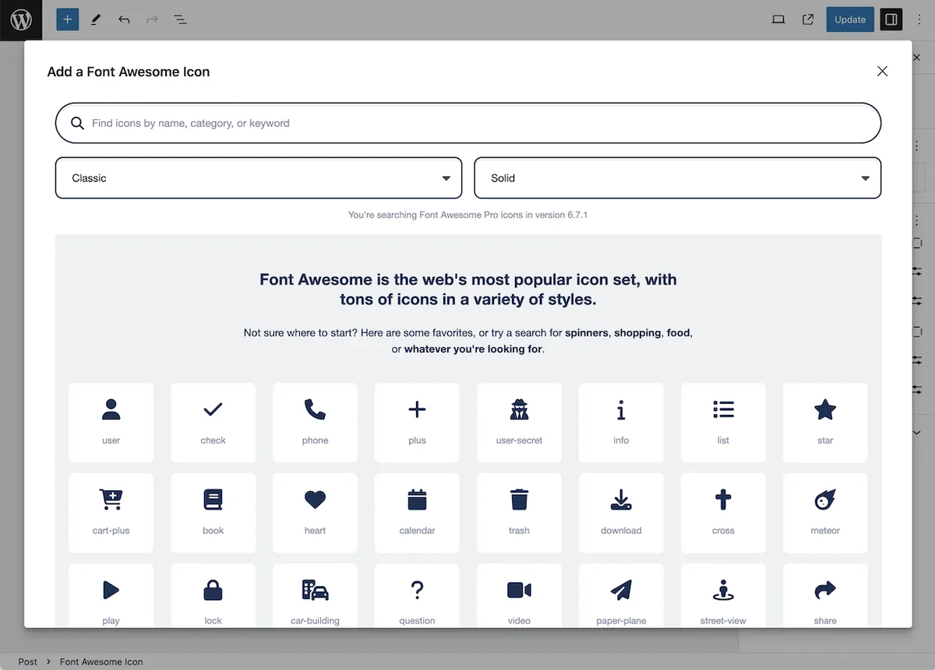Open the Classic family dropdown
935x670 pixels.
tap(259, 178)
